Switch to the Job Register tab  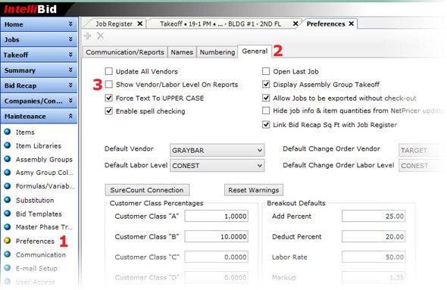click(x=114, y=24)
